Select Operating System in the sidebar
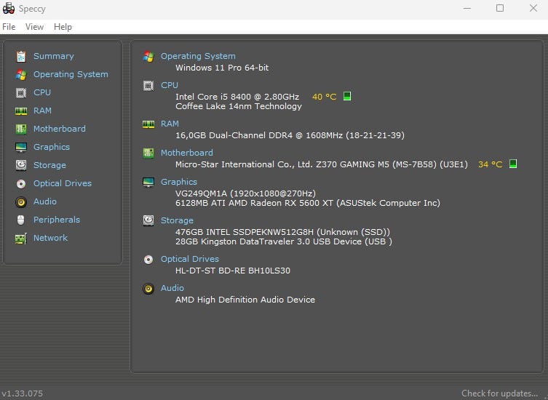This screenshot has width=548, height=400. click(x=71, y=74)
